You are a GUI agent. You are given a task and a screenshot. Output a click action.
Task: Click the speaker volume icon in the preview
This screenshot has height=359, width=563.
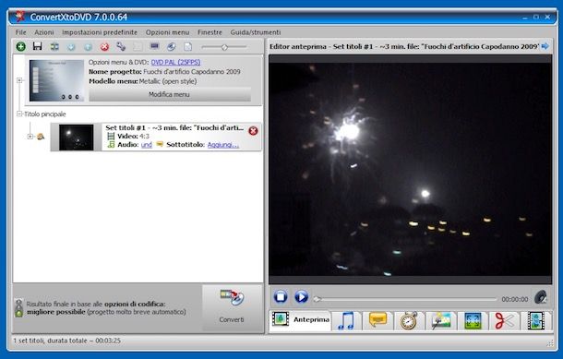pos(540,297)
